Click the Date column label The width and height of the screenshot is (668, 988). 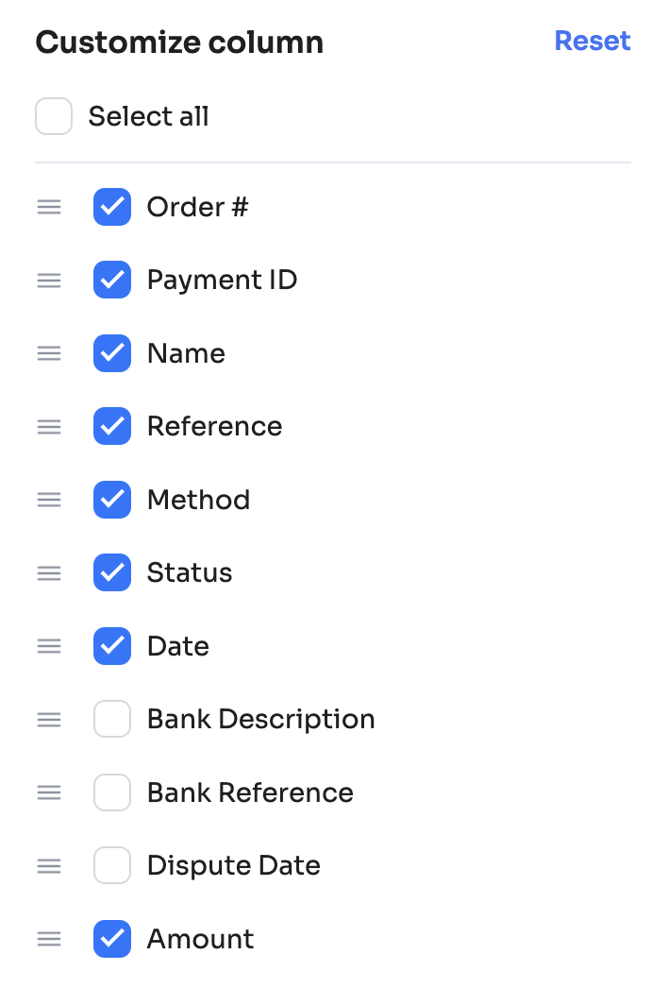point(178,647)
